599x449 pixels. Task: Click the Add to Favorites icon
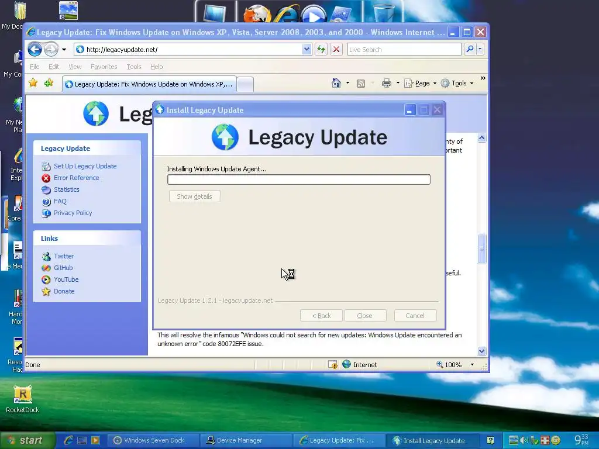[49, 83]
